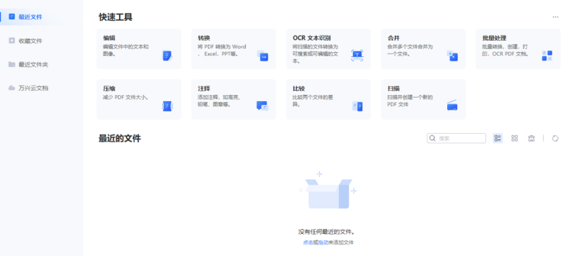This screenshot has width=580, height=256.
Task: Open the OCR 文本识别 card
Action: [328, 49]
